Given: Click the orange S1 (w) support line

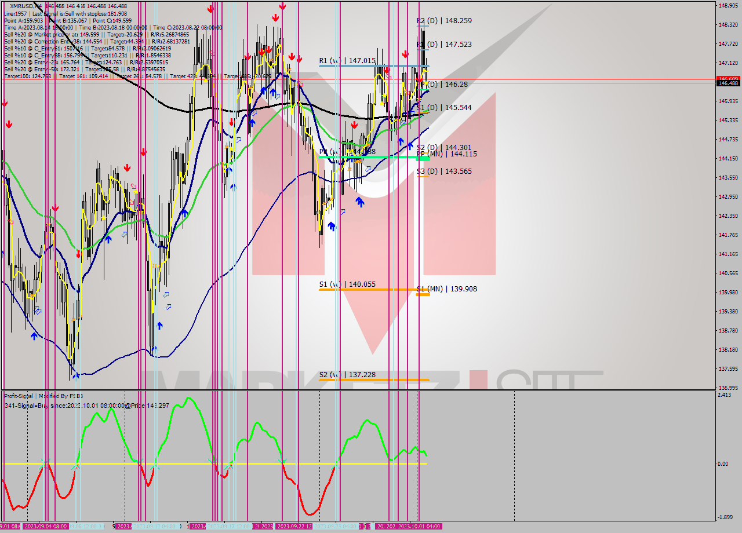Looking at the screenshot, I should pos(374,289).
